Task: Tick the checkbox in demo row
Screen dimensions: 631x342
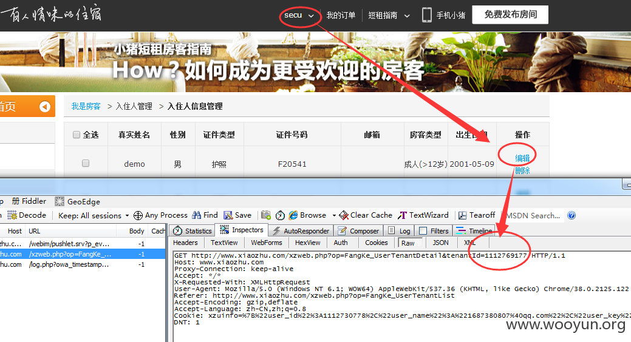Action: click(x=85, y=163)
